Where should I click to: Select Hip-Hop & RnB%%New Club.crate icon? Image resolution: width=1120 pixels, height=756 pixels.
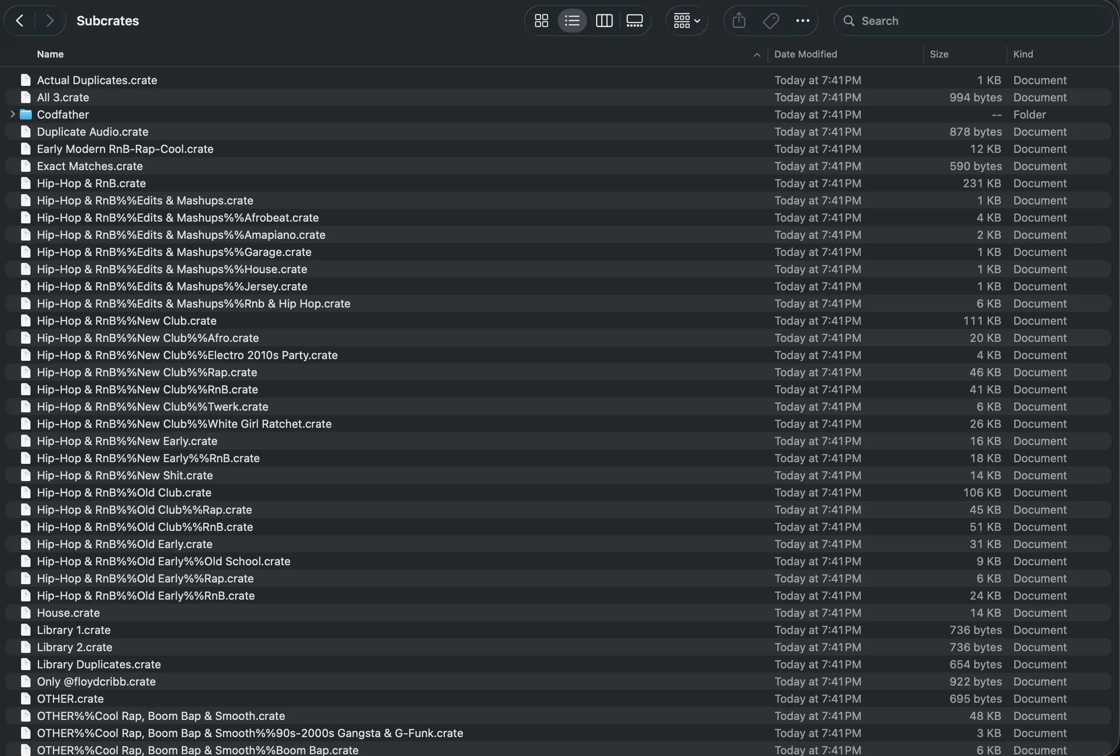[x=25, y=321]
